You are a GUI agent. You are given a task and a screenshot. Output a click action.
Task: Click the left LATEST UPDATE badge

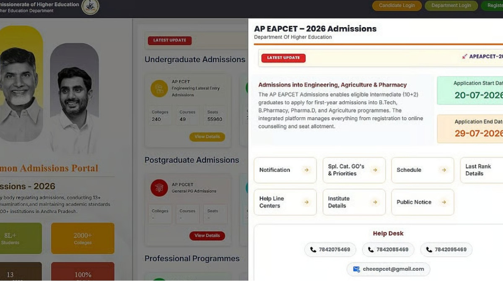point(170,41)
